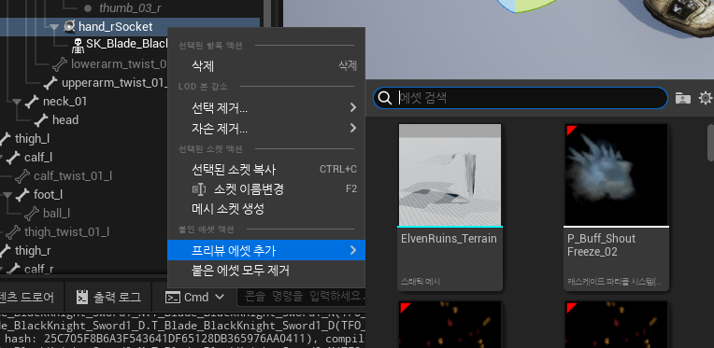714x348 pixels.
Task: Click chevron arrow on 선택 제거...
Action: pyautogui.click(x=353, y=107)
